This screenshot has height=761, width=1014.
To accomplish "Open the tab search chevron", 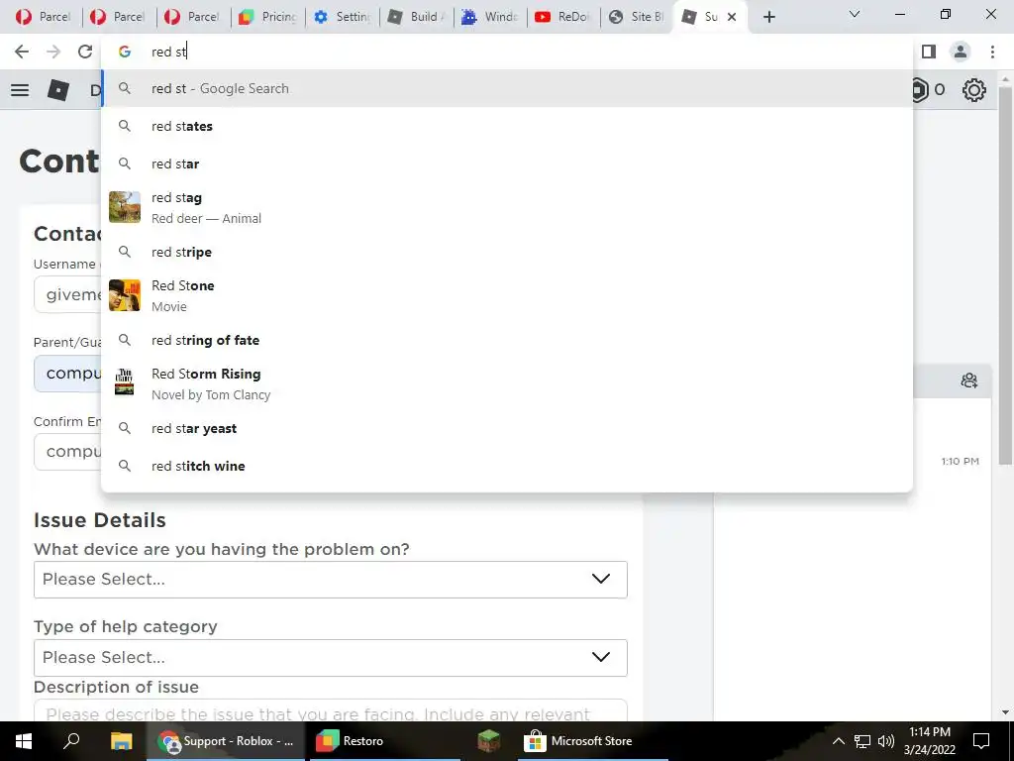I will 855,14.
